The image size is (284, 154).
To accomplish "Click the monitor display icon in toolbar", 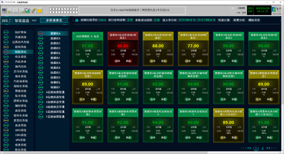I will 4,11.
